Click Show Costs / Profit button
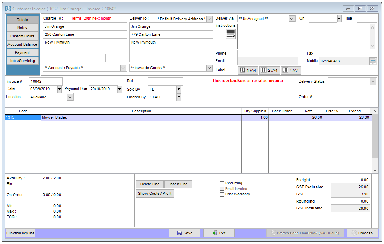 tap(155, 194)
